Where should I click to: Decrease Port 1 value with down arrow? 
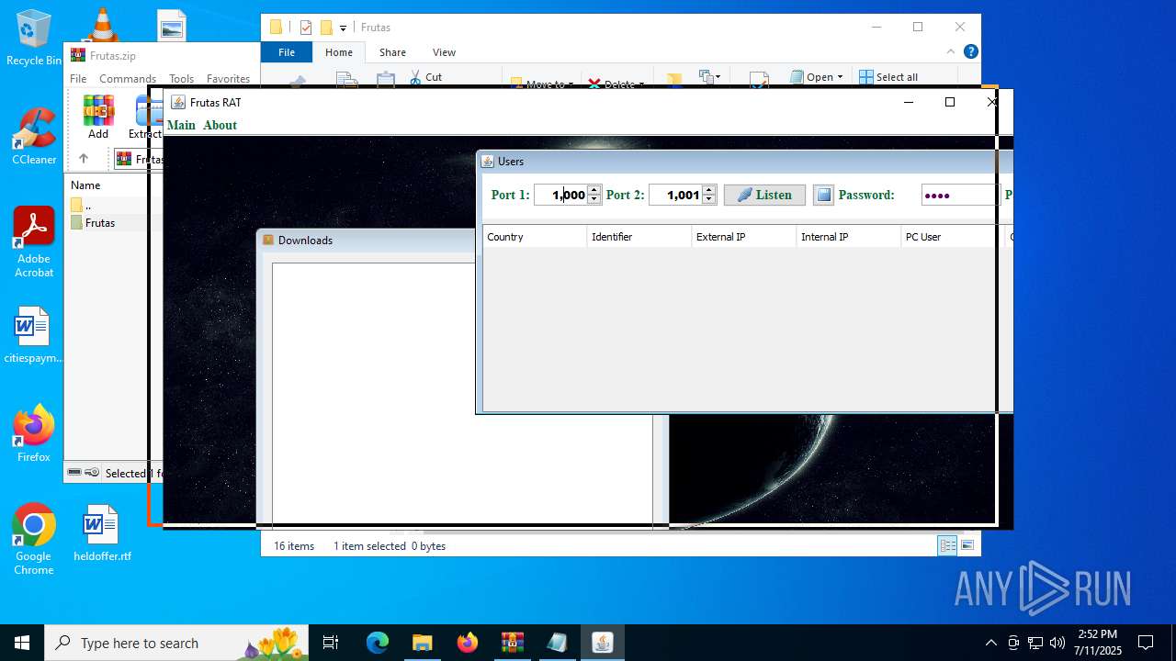pos(594,199)
